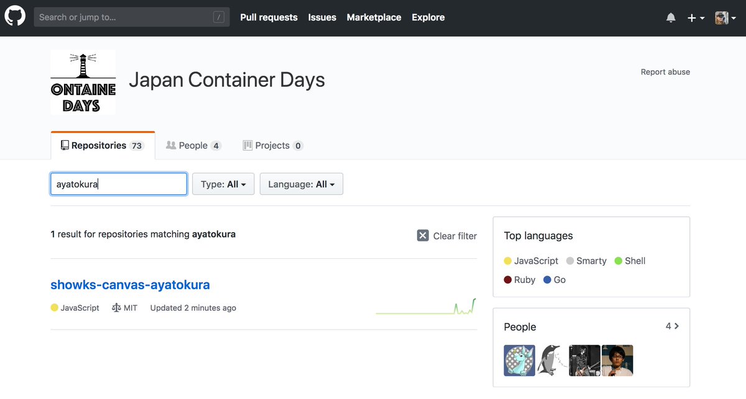Filter by JavaScript in Top languages

(x=532, y=261)
